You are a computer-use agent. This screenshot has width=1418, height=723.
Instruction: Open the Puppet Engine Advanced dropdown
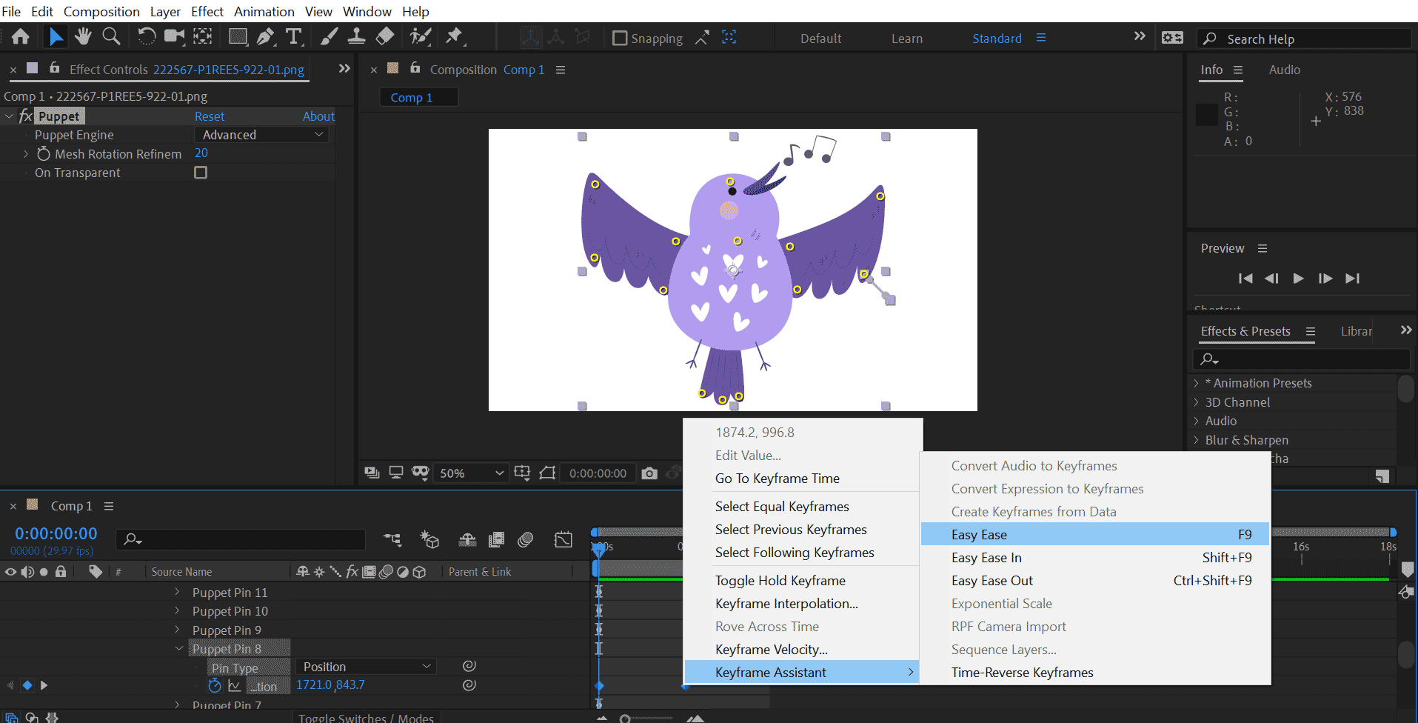[x=261, y=135]
